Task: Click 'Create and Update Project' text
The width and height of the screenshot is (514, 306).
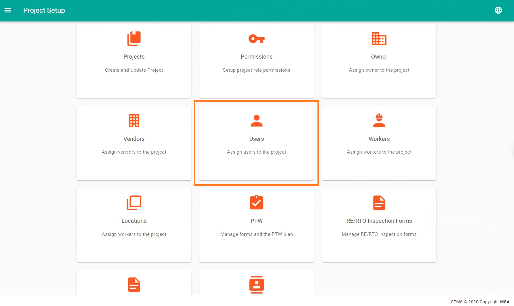Action: tap(134, 70)
